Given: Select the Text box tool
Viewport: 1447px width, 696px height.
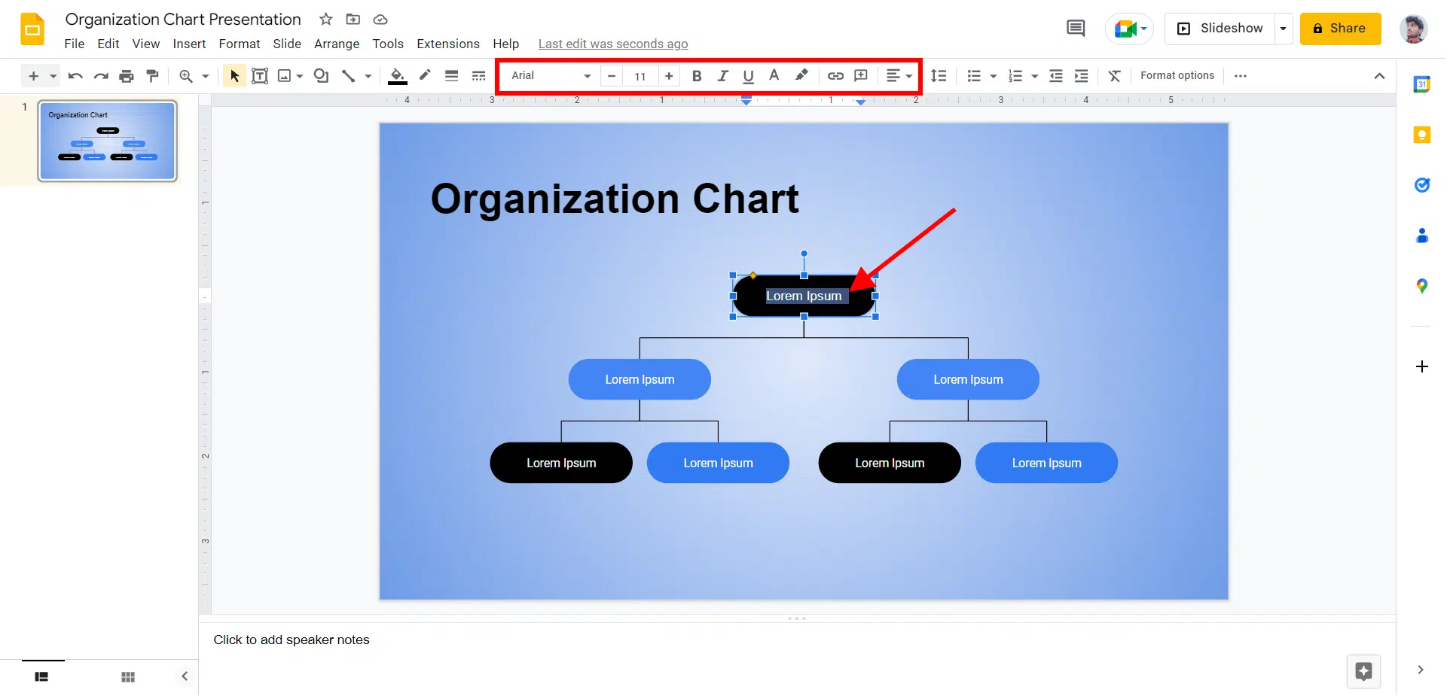Looking at the screenshot, I should [260, 76].
